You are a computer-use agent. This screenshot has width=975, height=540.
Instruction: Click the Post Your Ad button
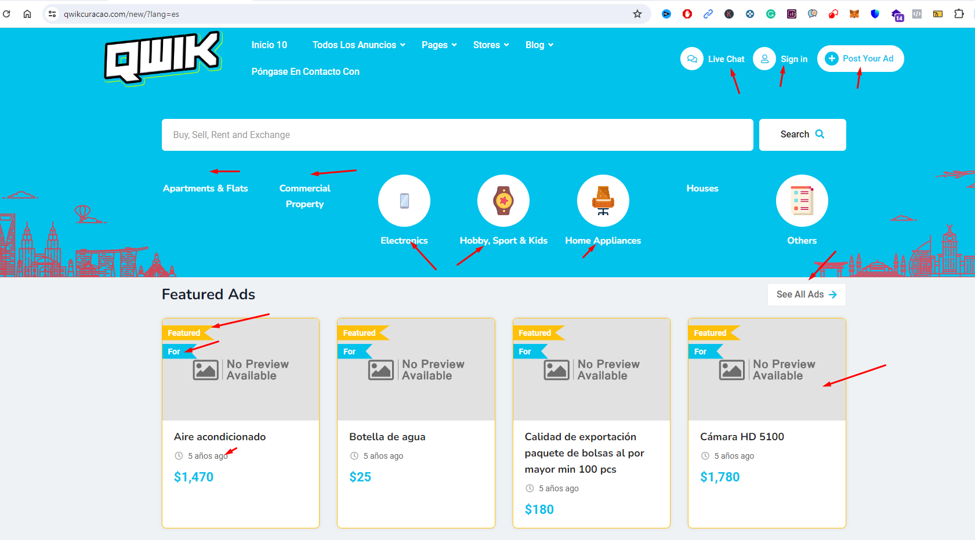coord(861,59)
